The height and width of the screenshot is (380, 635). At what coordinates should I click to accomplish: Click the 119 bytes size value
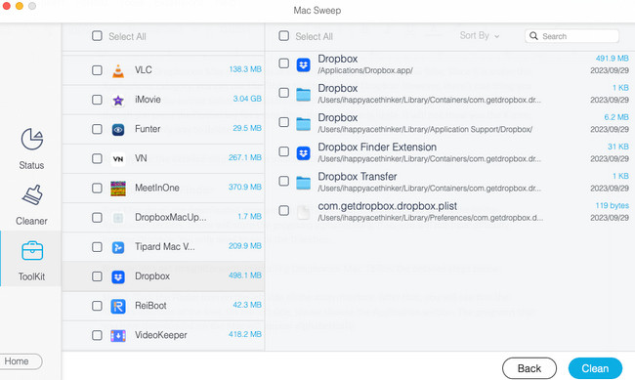coord(612,205)
